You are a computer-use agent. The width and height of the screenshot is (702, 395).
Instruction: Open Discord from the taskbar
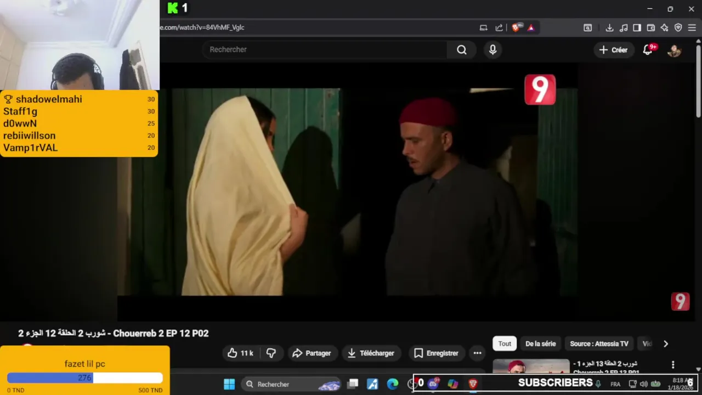(x=433, y=384)
